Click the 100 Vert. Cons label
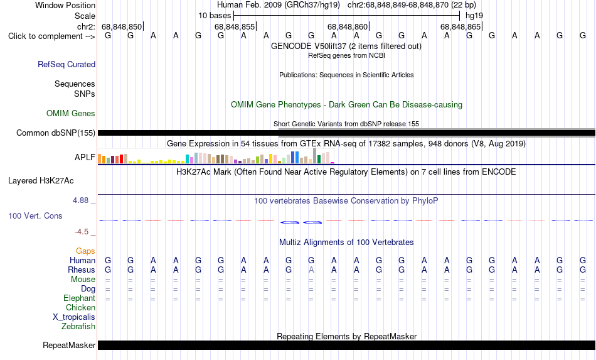The image size is (596, 360). tap(35, 215)
